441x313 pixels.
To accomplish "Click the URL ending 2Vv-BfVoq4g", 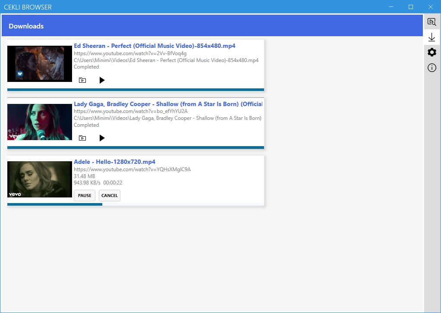I will [x=130, y=53].
